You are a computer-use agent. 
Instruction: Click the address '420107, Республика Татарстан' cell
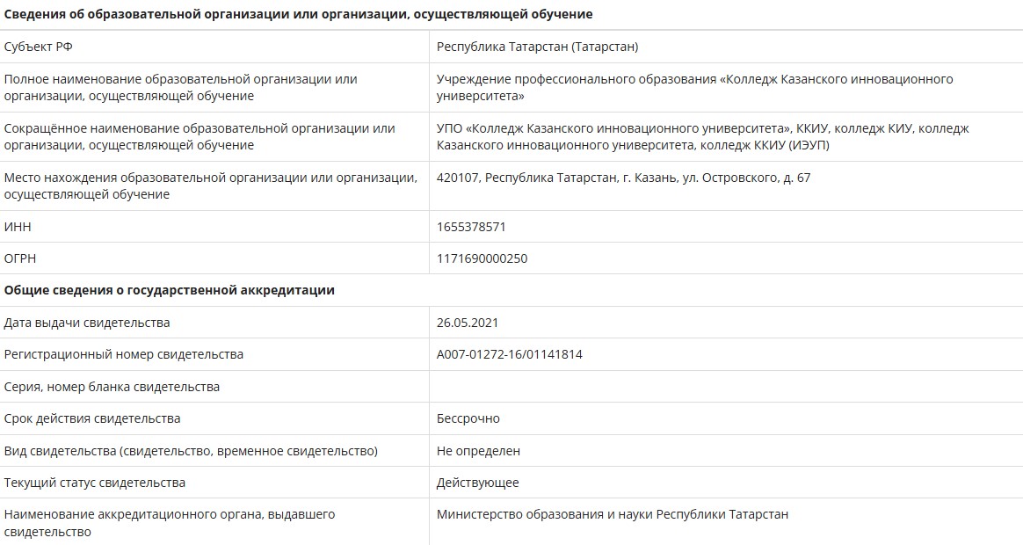click(623, 178)
